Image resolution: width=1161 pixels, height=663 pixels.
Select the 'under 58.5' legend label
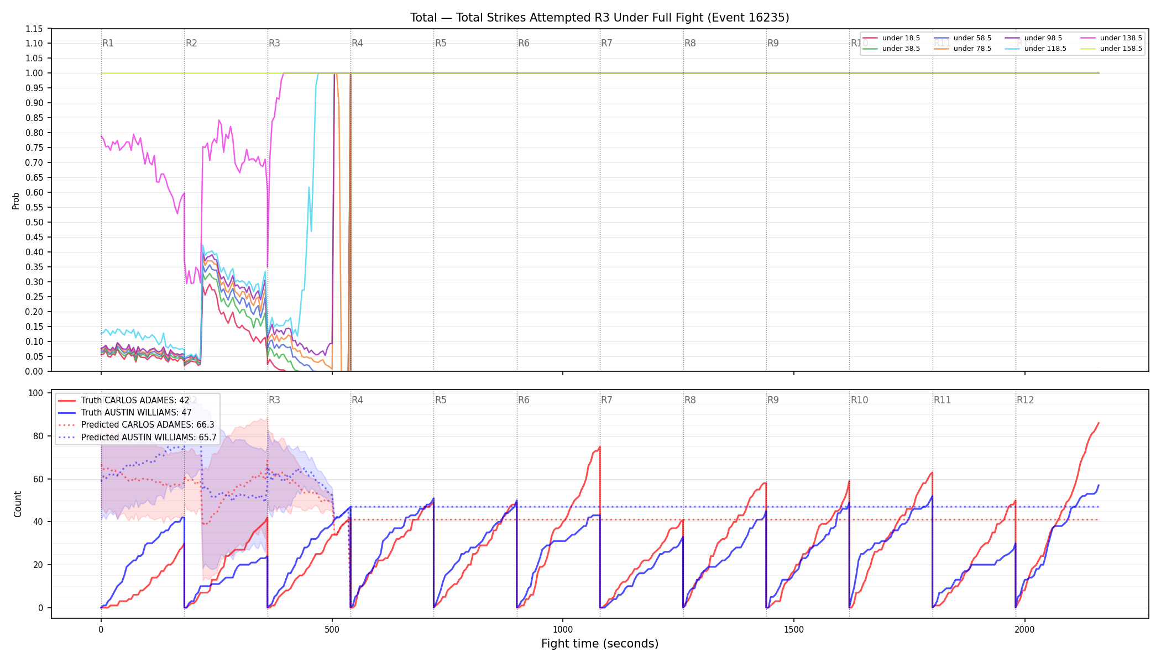coord(972,38)
